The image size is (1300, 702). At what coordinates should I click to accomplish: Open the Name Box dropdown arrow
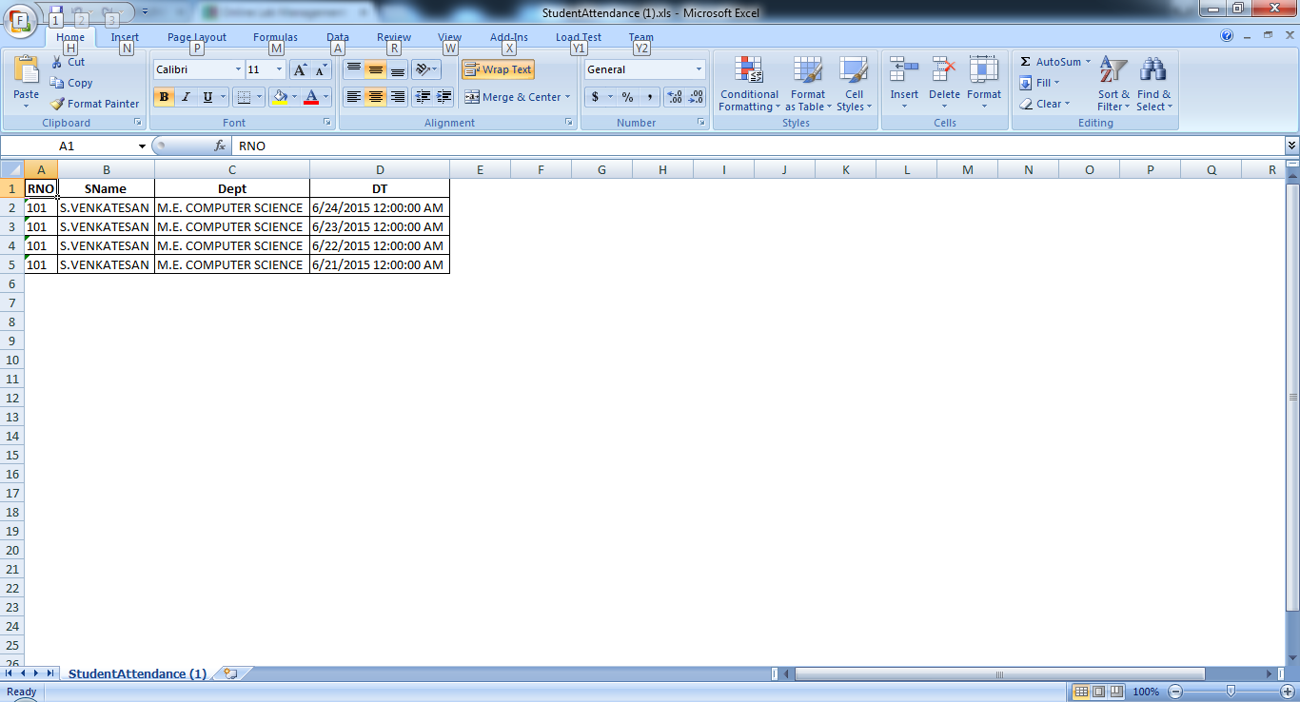click(142, 146)
